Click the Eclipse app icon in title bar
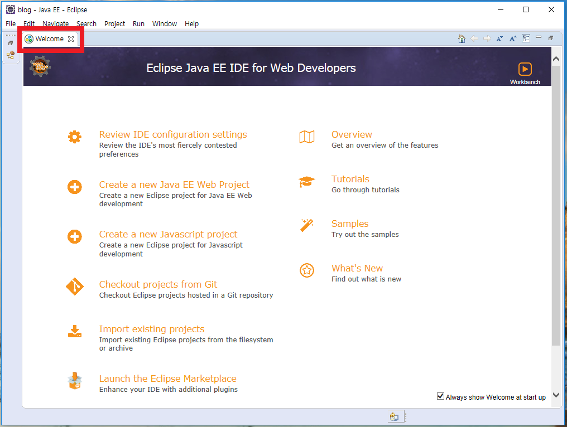This screenshot has width=567, height=427. click(x=11, y=9)
